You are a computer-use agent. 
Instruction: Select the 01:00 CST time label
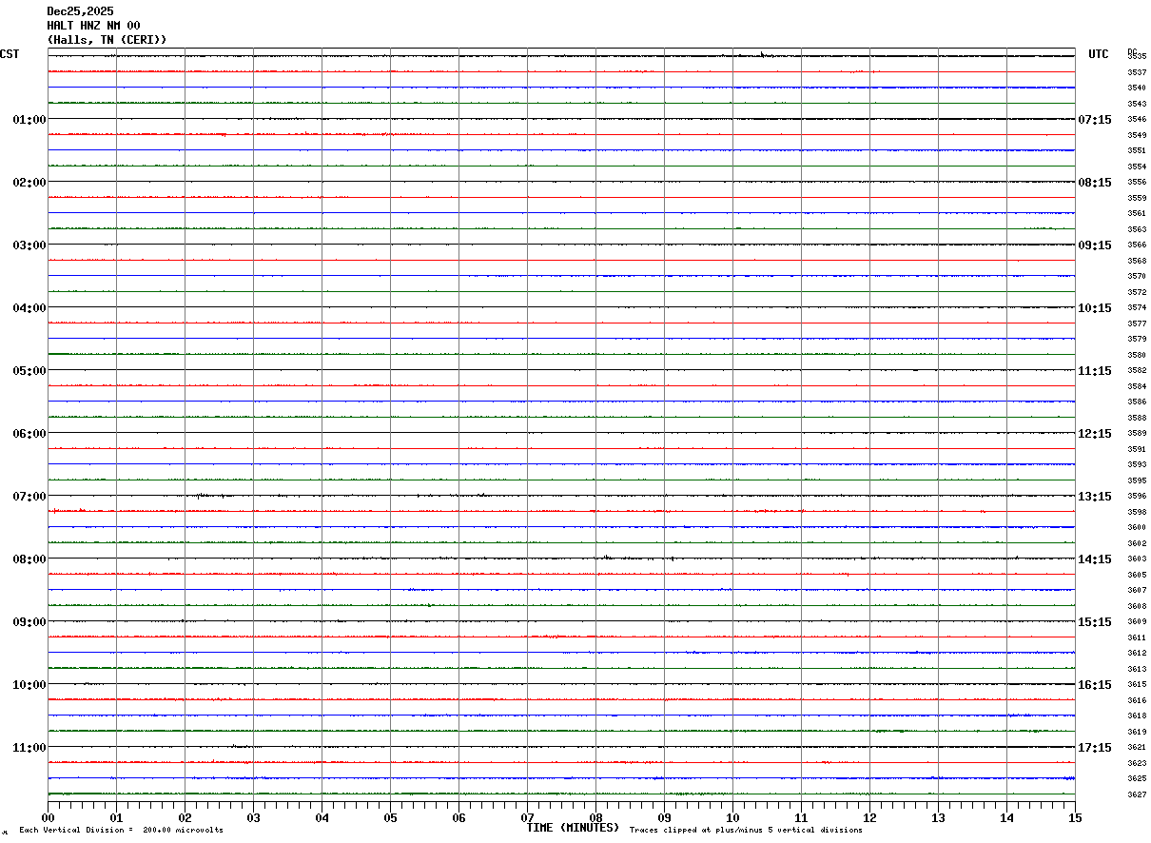coord(29,120)
